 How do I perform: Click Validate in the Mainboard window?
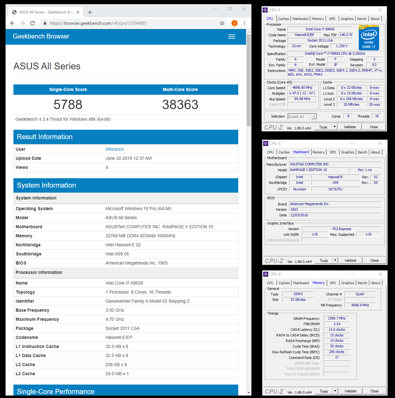point(350,260)
